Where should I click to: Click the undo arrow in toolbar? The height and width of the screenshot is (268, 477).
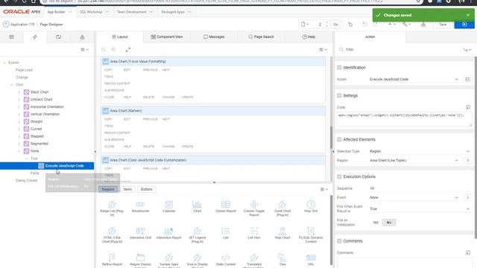[364, 25]
